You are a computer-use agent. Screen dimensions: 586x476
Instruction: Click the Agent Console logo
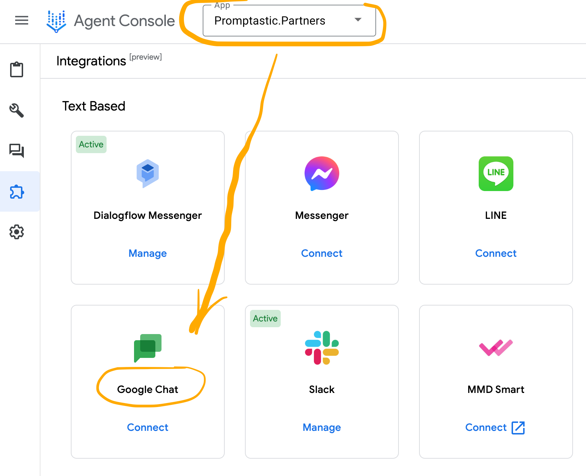click(56, 21)
